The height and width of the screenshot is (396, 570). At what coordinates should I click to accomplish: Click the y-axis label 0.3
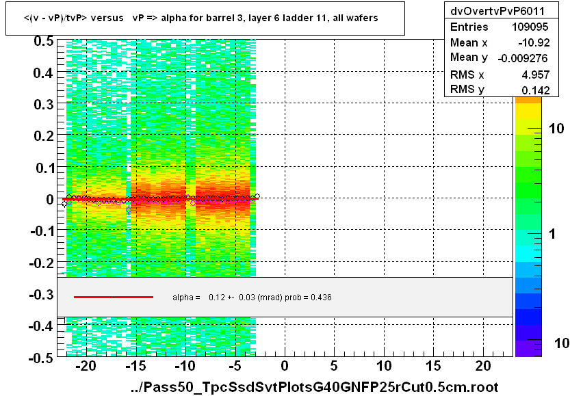pos(44,104)
